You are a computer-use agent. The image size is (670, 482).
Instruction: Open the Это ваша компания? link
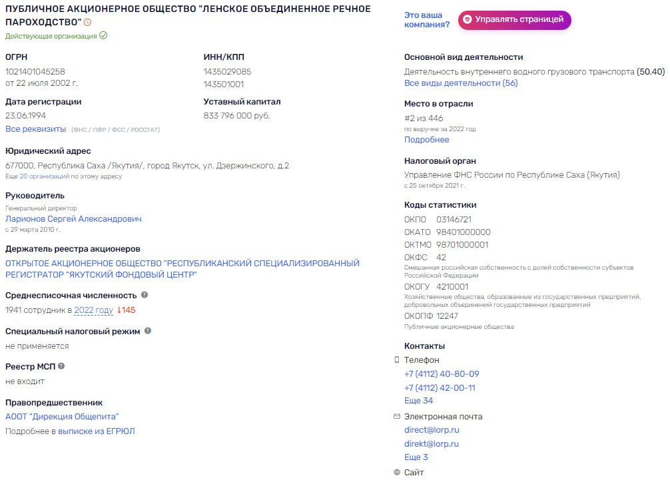[x=427, y=20]
